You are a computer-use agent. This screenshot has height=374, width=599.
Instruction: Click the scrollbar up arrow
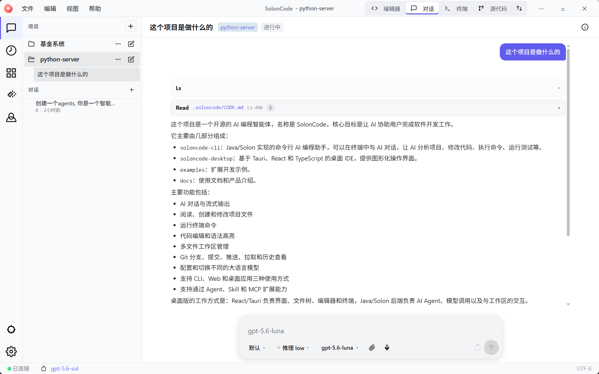click(x=568, y=46)
